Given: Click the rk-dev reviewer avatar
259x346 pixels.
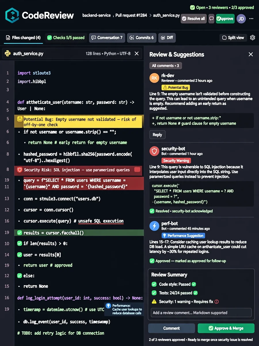Looking at the screenshot, I should point(155,78).
